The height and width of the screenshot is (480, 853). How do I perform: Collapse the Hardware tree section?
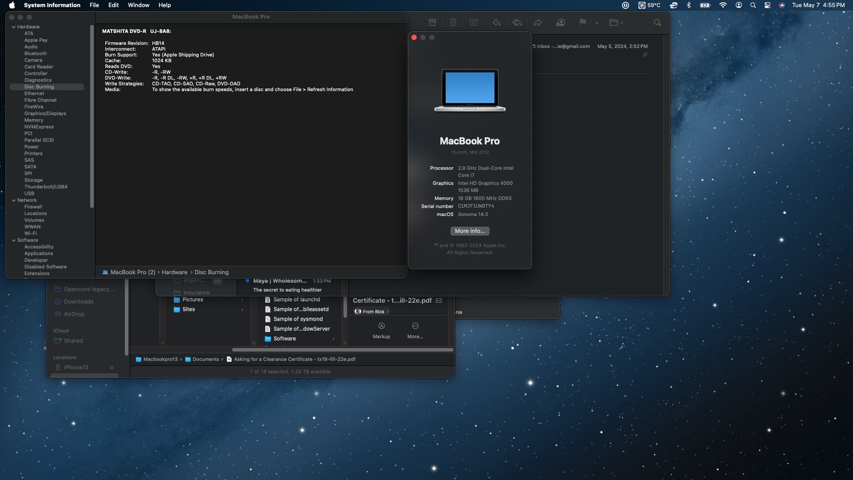(14, 27)
